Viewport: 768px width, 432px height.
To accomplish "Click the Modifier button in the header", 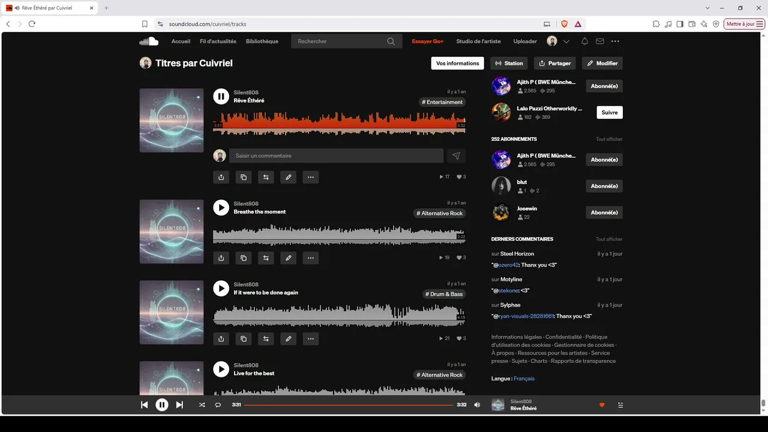I will (x=602, y=63).
